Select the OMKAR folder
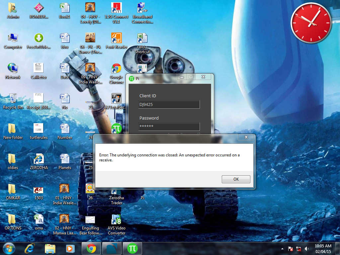 click(x=13, y=192)
